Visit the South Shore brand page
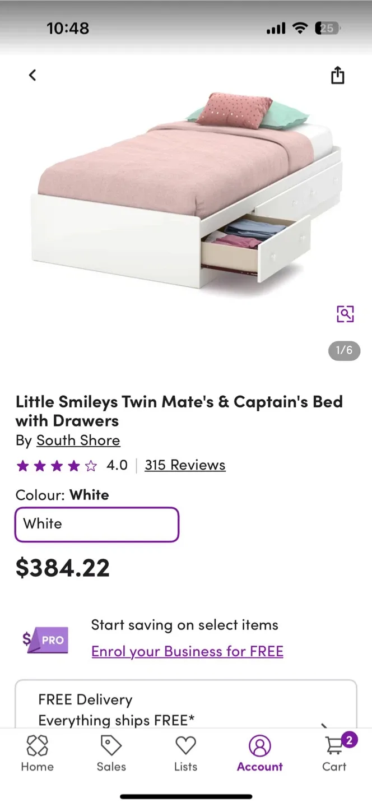372x807 pixels. 78,440
